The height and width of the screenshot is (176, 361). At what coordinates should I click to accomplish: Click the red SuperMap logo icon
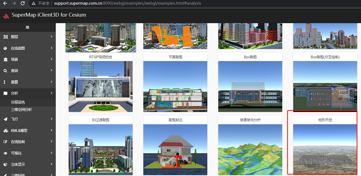pos(6,16)
